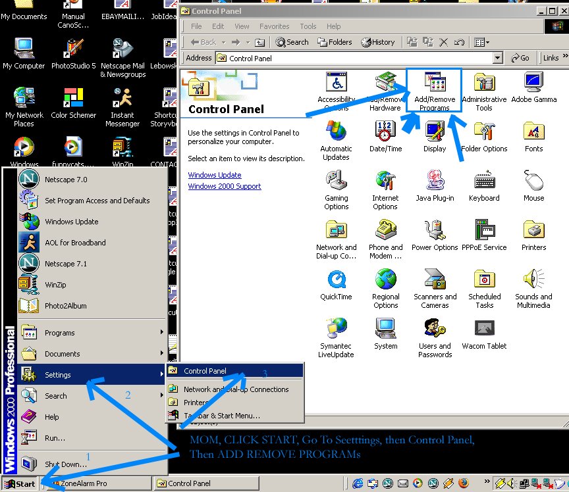The width and height of the screenshot is (569, 492).
Task: Open Automatic Updates applet
Action: click(336, 141)
